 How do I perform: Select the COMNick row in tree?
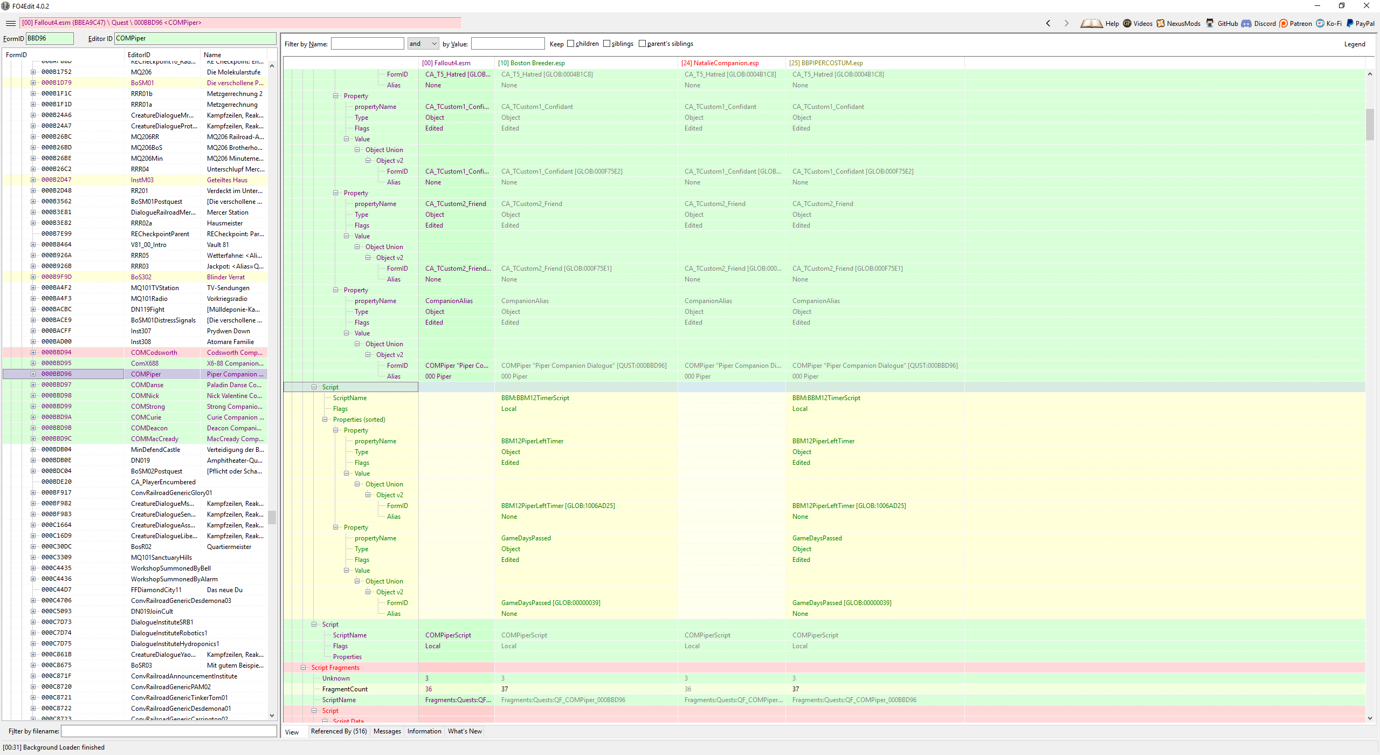pyautogui.click(x=135, y=395)
